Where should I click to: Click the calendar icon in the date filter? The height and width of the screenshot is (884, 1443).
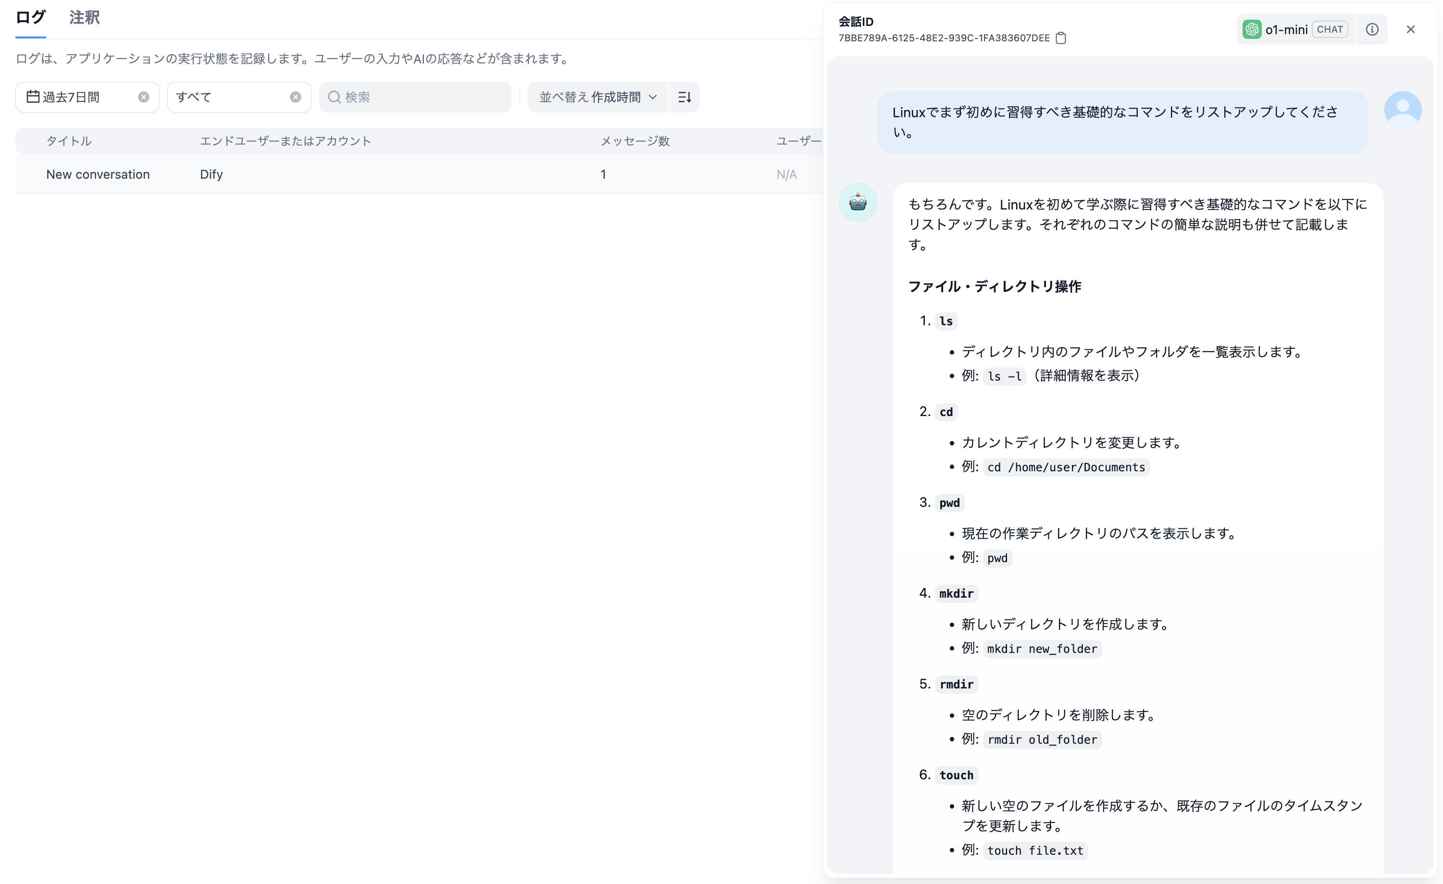[x=33, y=97]
